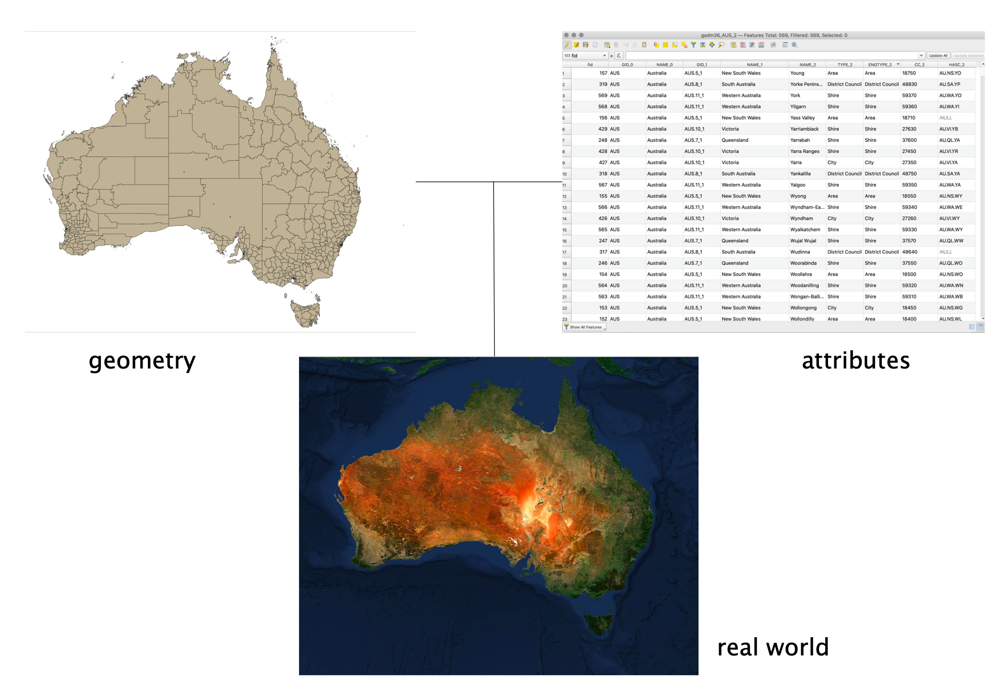The image size is (988, 678).
Task: Click the deselect all features icon
Action: pos(684,45)
